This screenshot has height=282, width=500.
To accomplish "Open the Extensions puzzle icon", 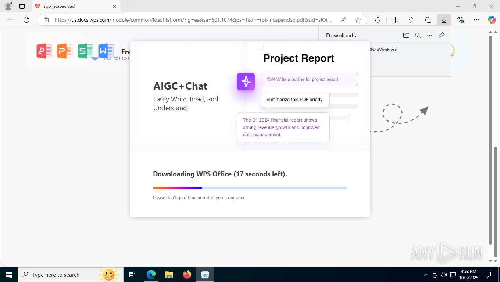I will [x=378, y=20].
